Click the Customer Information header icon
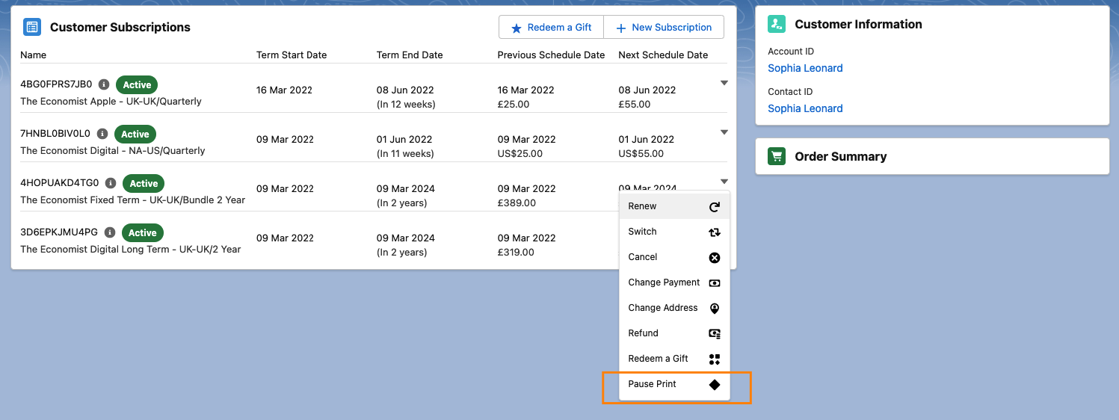 (x=777, y=24)
